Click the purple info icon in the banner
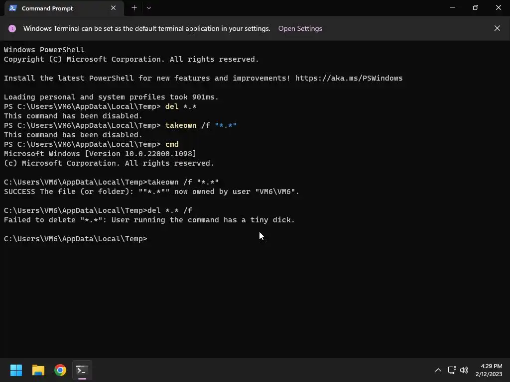This screenshot has height=382, width=510. click(12, 28)
